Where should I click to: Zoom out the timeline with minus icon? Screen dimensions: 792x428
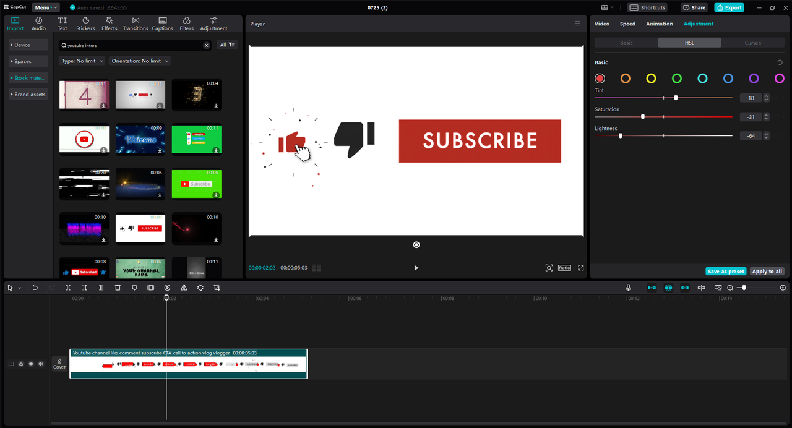click(730, 288)
